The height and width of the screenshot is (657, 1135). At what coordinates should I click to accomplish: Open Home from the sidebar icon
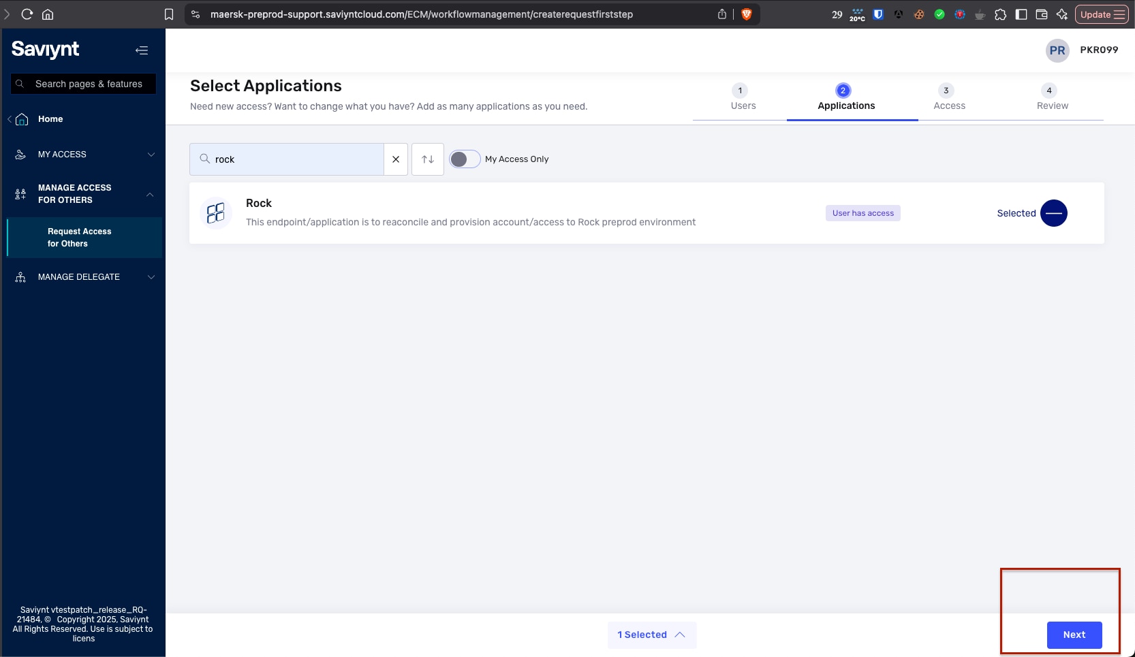(20, 119)
